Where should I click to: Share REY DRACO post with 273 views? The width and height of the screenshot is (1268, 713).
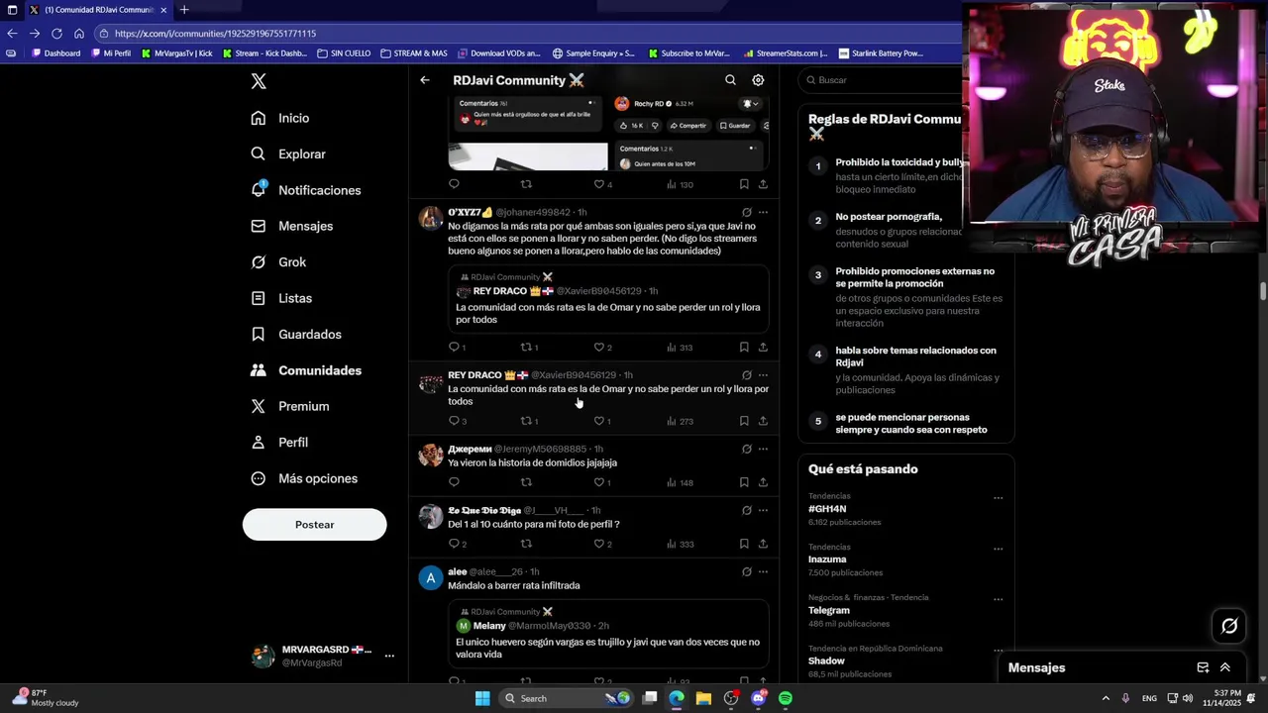coord(763,421)
